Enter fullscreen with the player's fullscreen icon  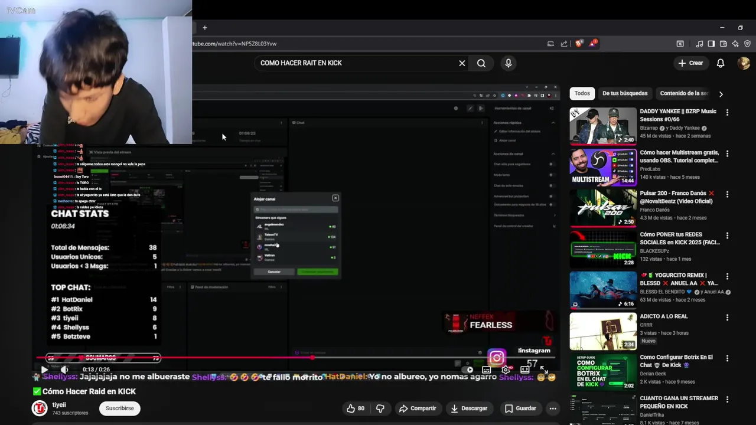(544, 370)
